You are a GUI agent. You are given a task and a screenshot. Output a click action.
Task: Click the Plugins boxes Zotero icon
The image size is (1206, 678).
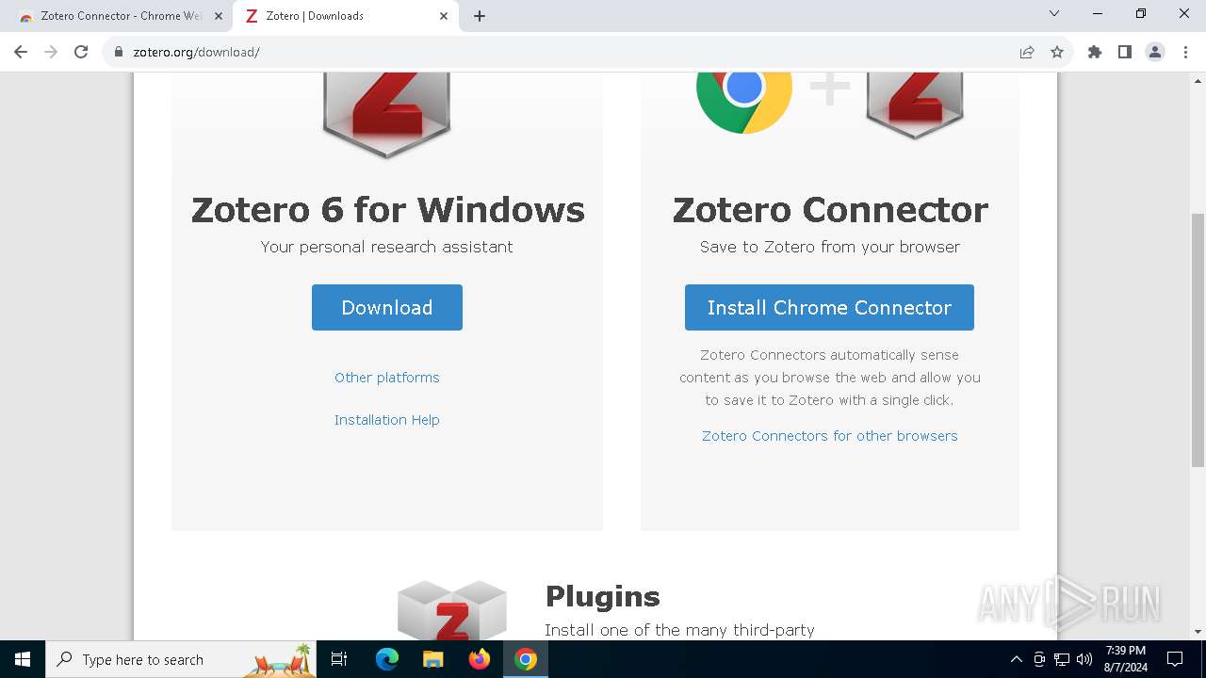click(452, 610)
